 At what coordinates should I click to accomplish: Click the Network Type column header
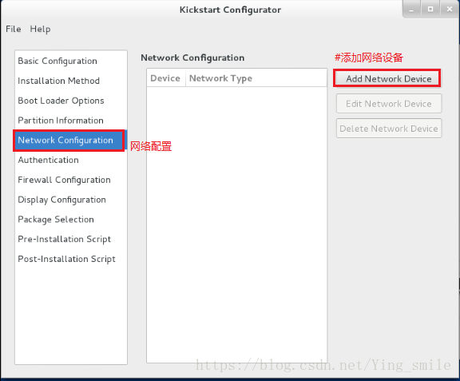(x=256, y=78)
